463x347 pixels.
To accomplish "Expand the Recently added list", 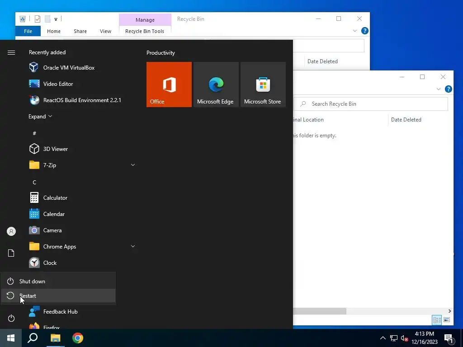I will 40,116.
